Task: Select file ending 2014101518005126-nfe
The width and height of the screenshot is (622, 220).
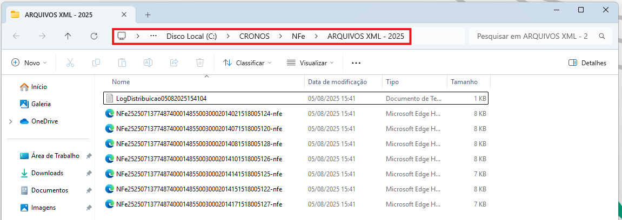Action: (296, 159)
